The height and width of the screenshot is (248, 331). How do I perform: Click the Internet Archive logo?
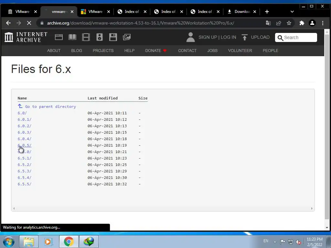[26, 37]
